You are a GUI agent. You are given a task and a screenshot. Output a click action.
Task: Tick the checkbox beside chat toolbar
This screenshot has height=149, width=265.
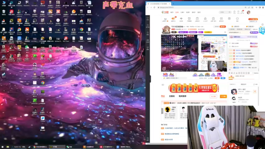click(253, 73)
